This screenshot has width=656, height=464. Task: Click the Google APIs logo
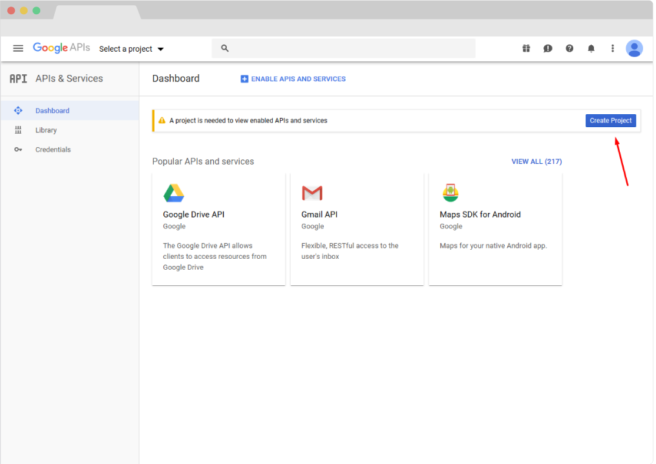(61, 48)
